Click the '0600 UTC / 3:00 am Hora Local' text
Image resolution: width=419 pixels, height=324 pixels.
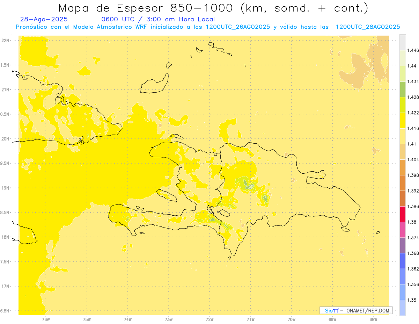[158, 20]
